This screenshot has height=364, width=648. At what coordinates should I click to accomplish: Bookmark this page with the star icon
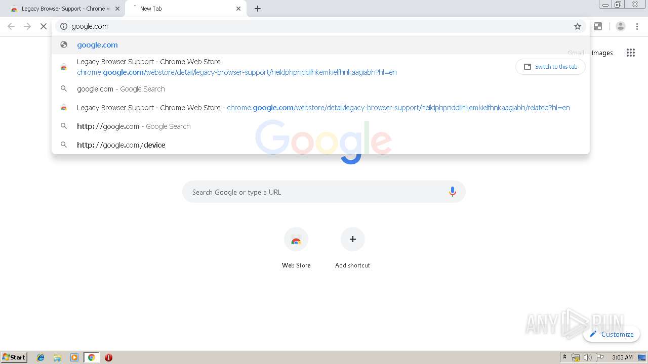(578, 26)
